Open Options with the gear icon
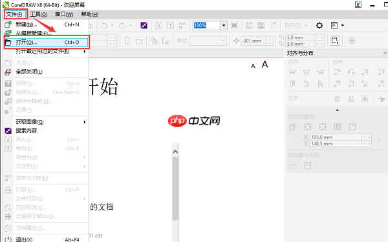Screen dimensions: 388x242 [319, 25]
